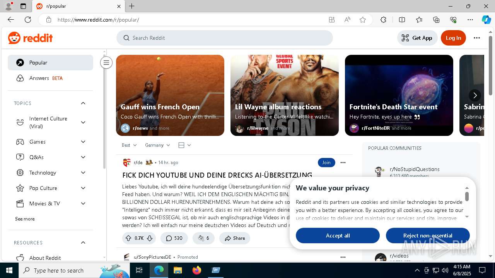495x278 pixels.
Task: Change the feed view layout
Action: click(184, 145)
